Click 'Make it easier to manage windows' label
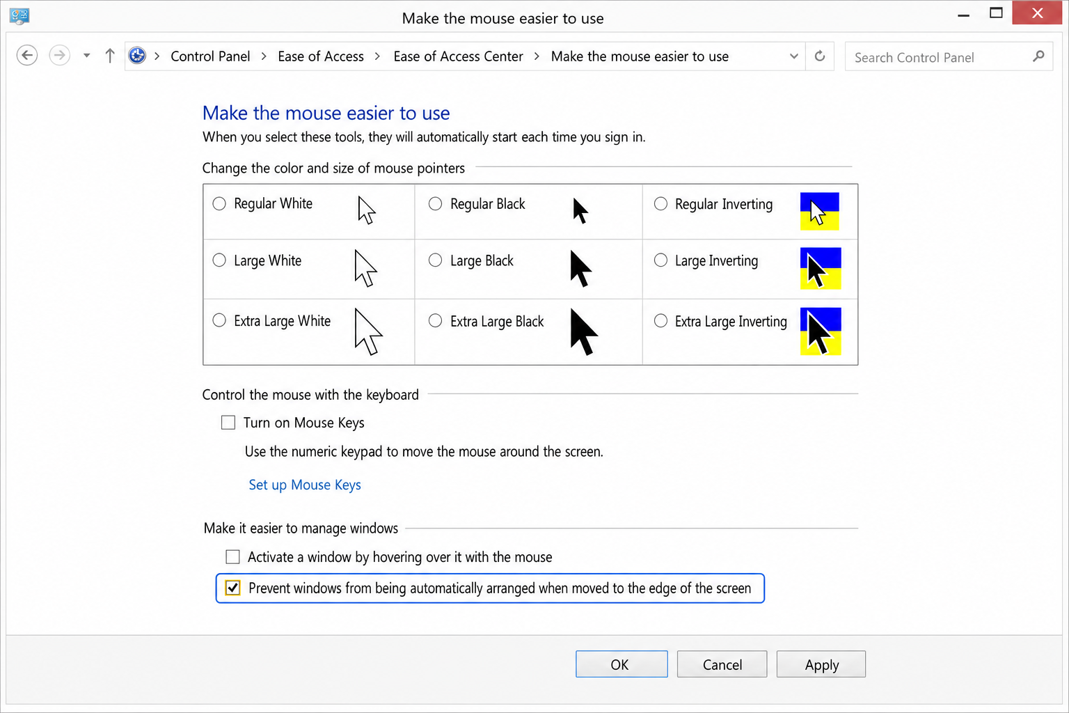 click(301, 528)
